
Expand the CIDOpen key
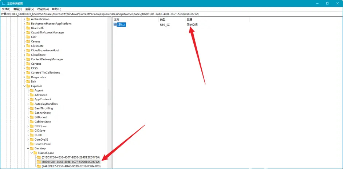(28, 126)
